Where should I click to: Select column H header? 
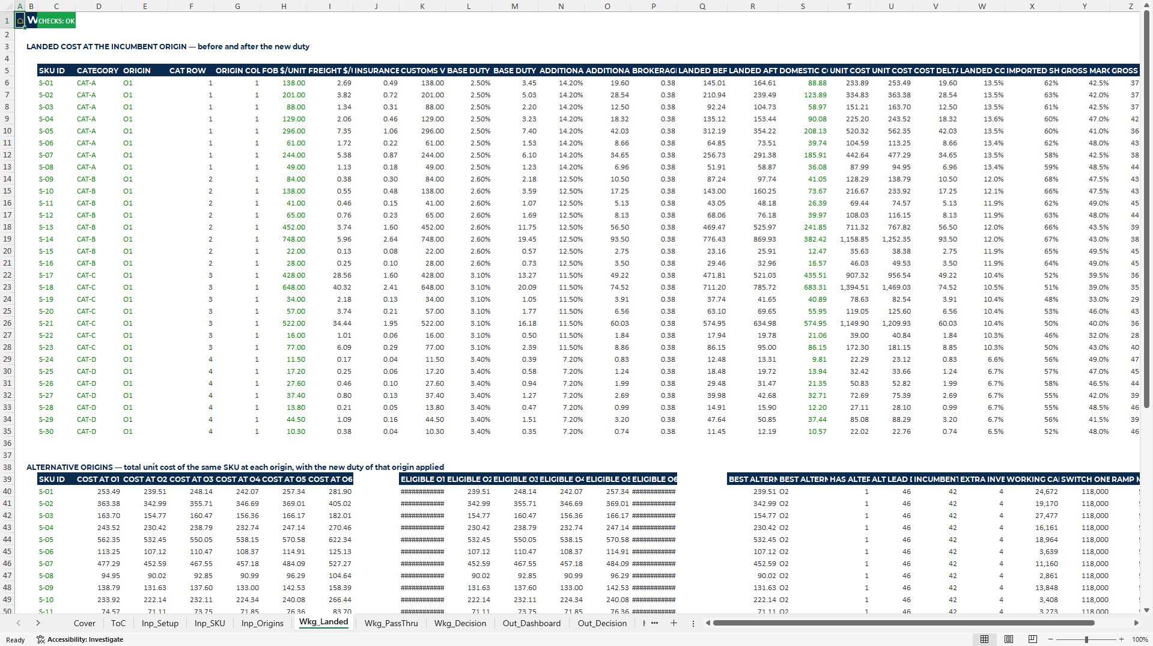pyautogui.click(x=284, y=6)
